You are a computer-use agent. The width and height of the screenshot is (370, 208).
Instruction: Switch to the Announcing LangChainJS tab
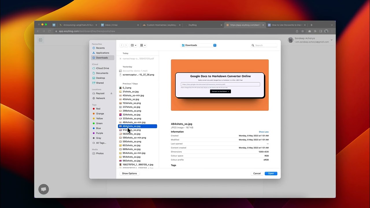[x=78, y=25]
